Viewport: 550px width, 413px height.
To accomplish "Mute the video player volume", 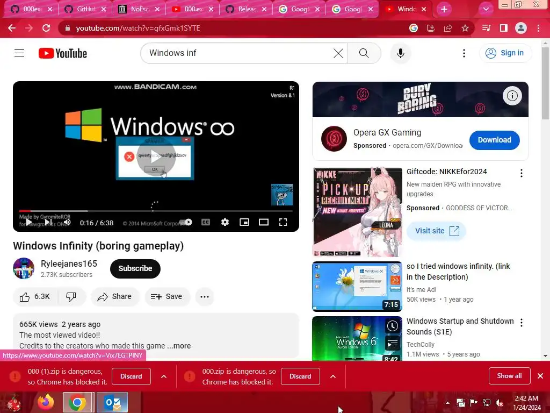I will click(67, 222).
